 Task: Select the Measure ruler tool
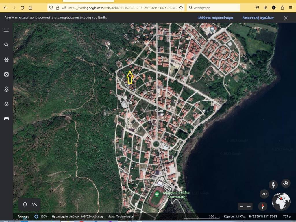point(6,119)
